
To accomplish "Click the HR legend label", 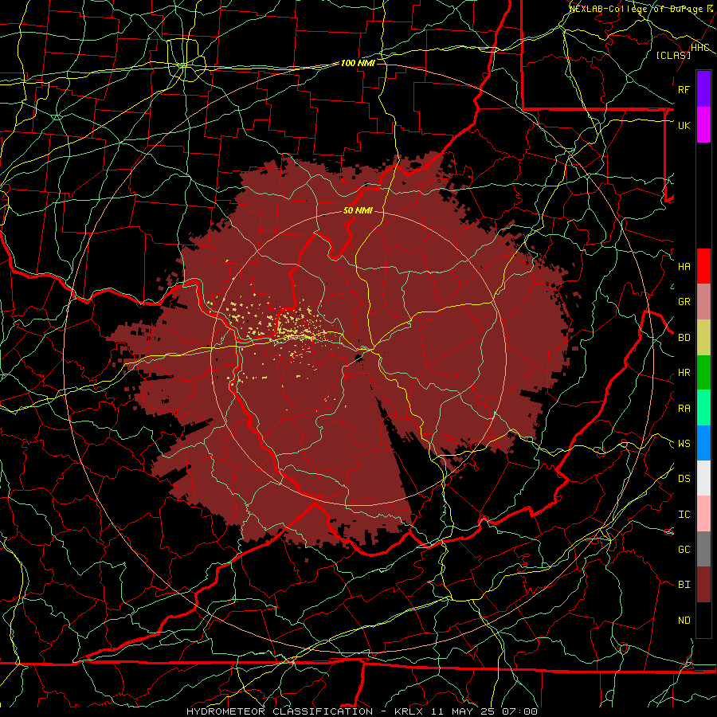I will 684,373.
